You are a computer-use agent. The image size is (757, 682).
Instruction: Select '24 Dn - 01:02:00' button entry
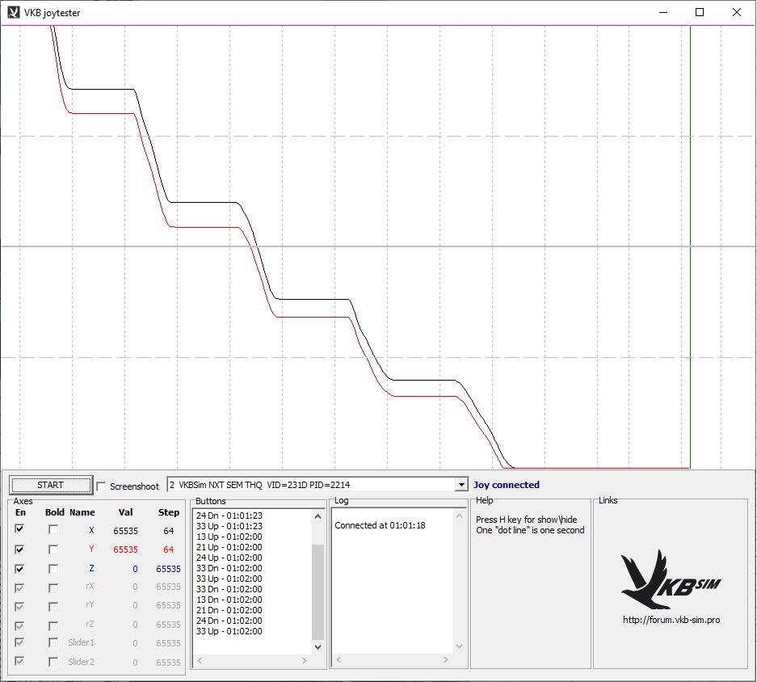pos(229,621)
